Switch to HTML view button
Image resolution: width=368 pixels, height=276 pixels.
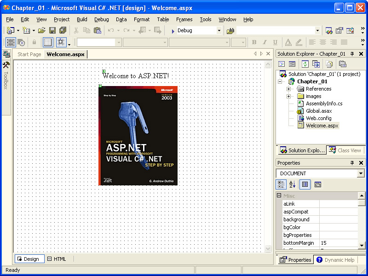point(57,259)
